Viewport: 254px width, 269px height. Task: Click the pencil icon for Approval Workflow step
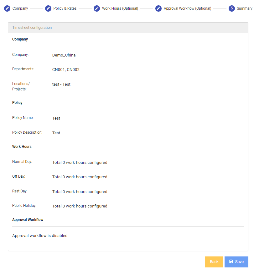(x=158, y=8)
